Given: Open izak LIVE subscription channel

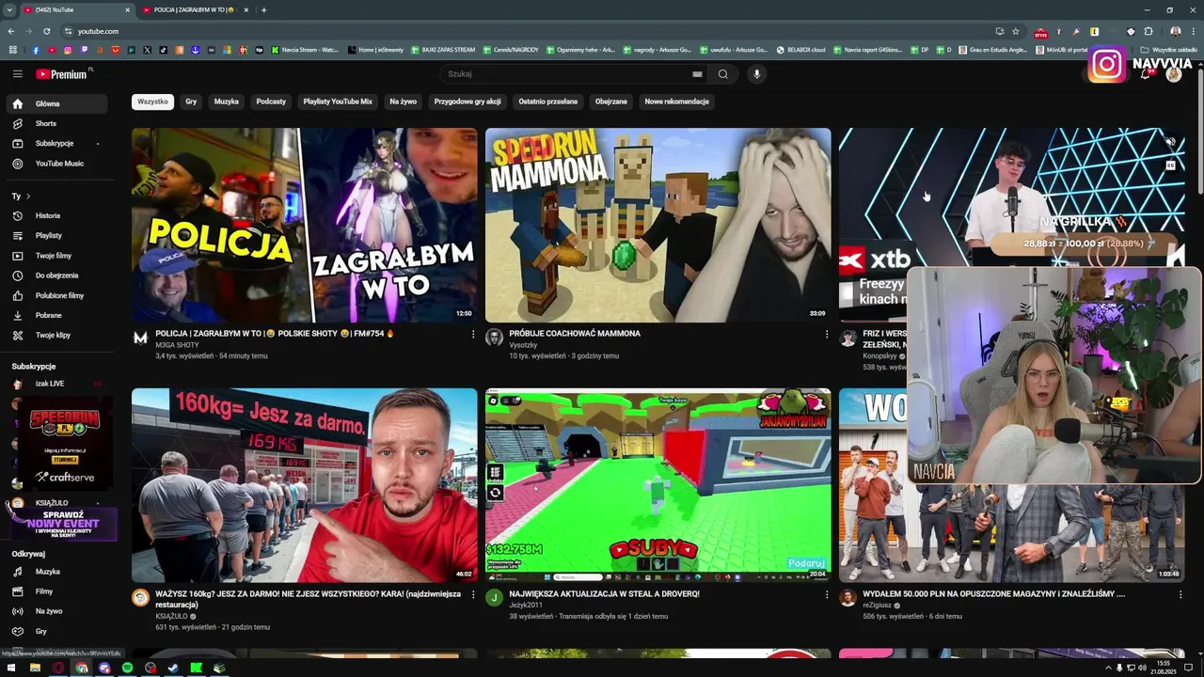Looking at the screenshot, I should (x=56, y=384).
